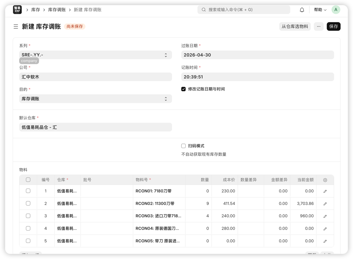Edit row 3 with the pencil icon
353x259 pixels.
[325, 216]
